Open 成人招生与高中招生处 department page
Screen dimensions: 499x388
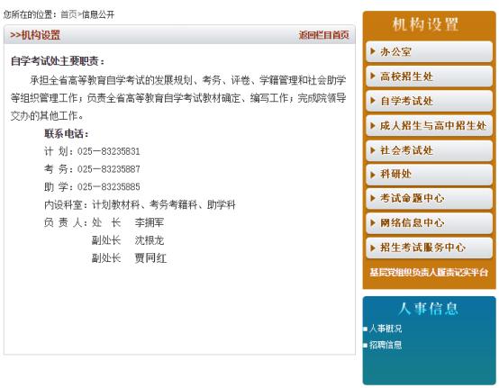430,125
